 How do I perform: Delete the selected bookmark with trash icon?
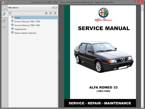[x=46, y=13]
